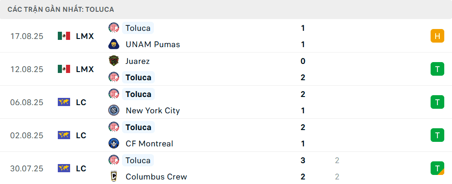Click the New York City club crest
This screenshot has height=184, width=452.
(x=114, y=111)
